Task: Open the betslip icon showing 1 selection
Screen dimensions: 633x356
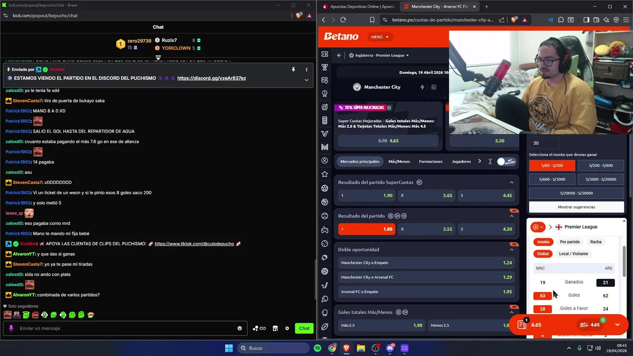Action: coord(522,325)
